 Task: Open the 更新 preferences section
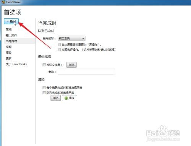9,58
